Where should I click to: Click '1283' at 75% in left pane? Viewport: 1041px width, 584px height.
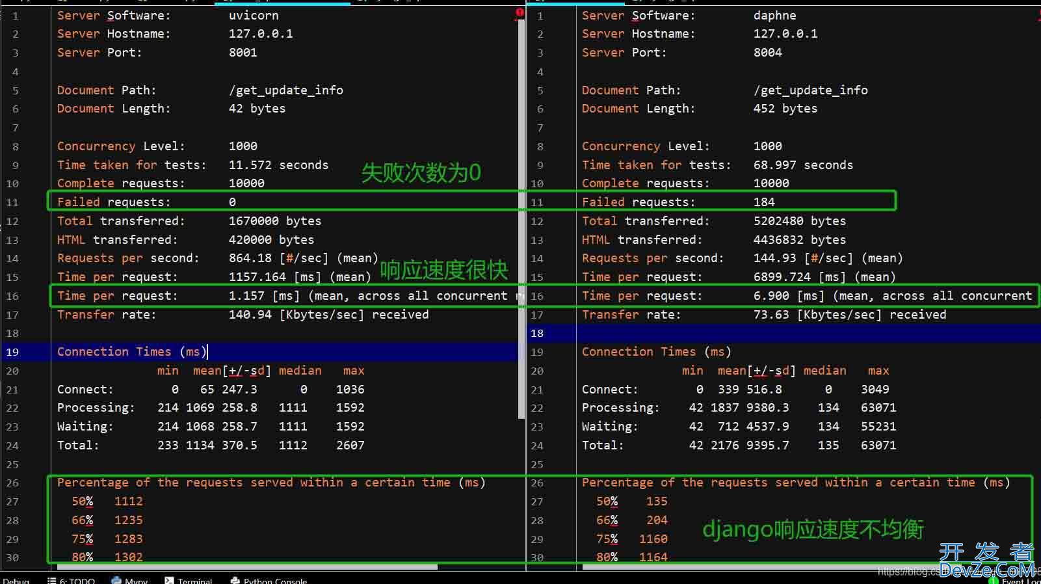[129, 539]
